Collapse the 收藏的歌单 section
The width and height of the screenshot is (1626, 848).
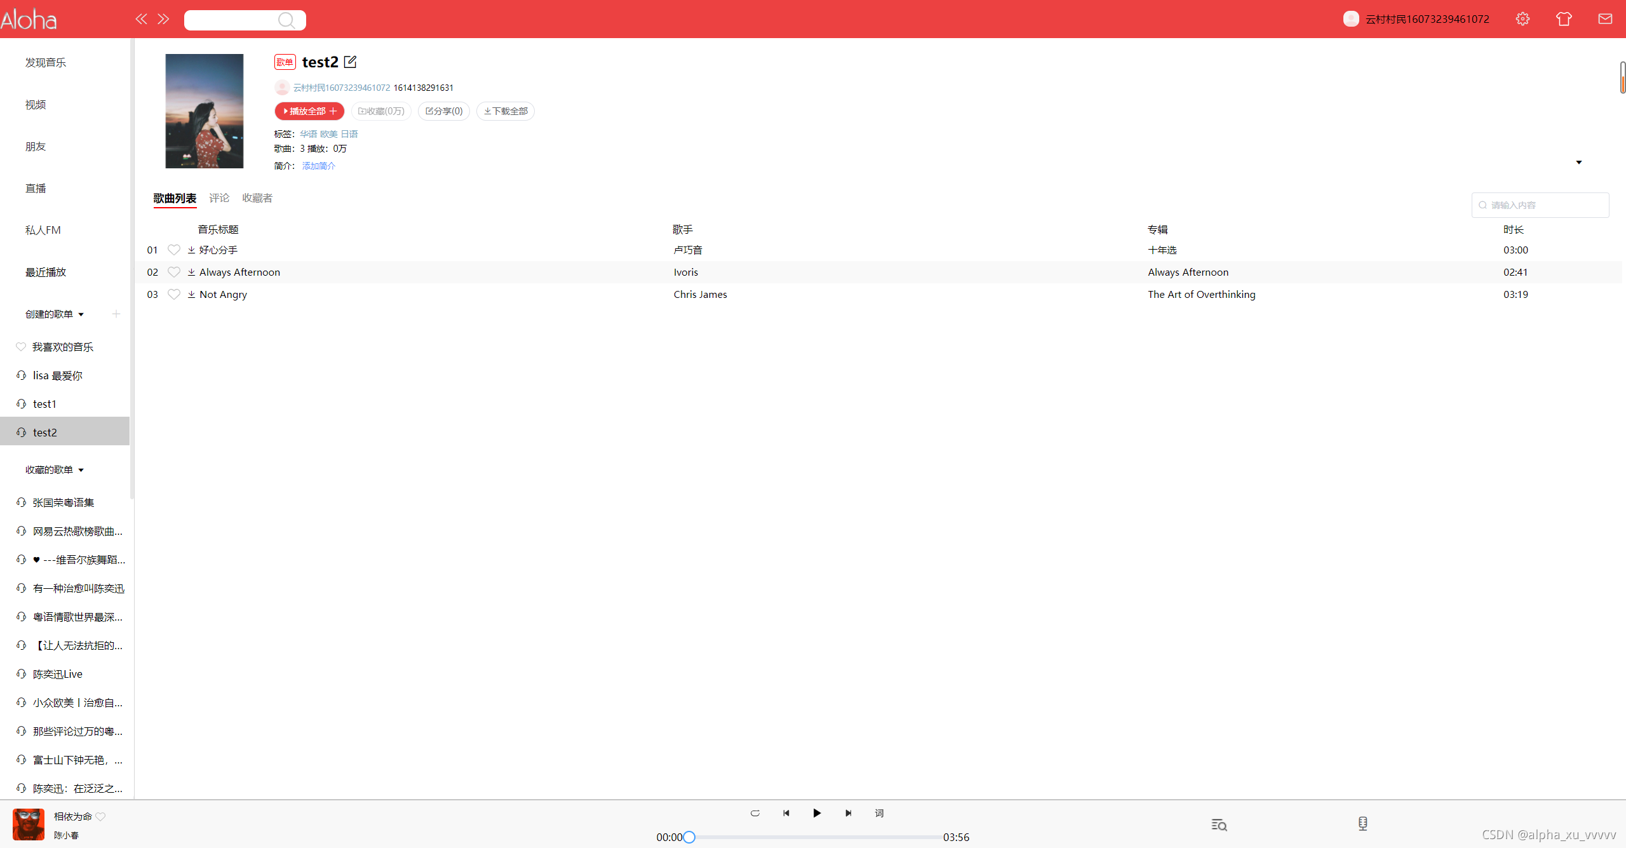[x=81, y=471]
